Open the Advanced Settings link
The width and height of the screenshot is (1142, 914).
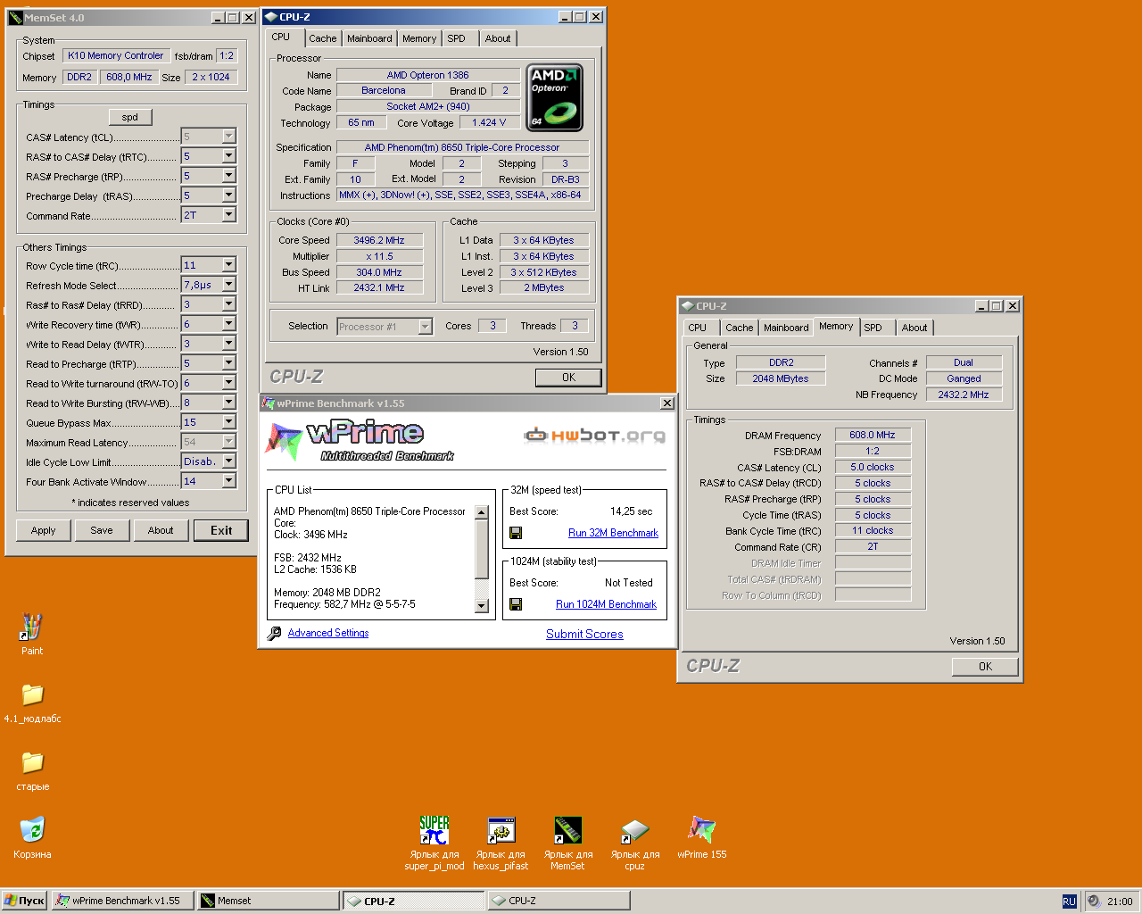point(328,633)
